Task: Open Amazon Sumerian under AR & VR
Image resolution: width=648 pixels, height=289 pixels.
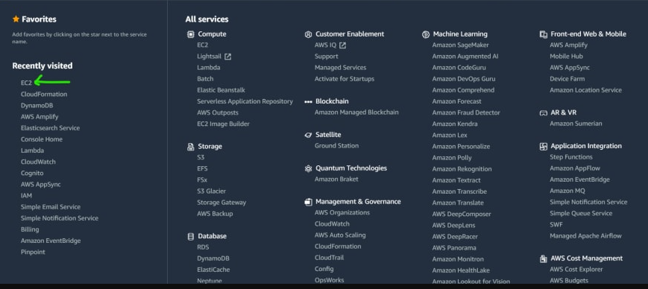Action: 576,124
